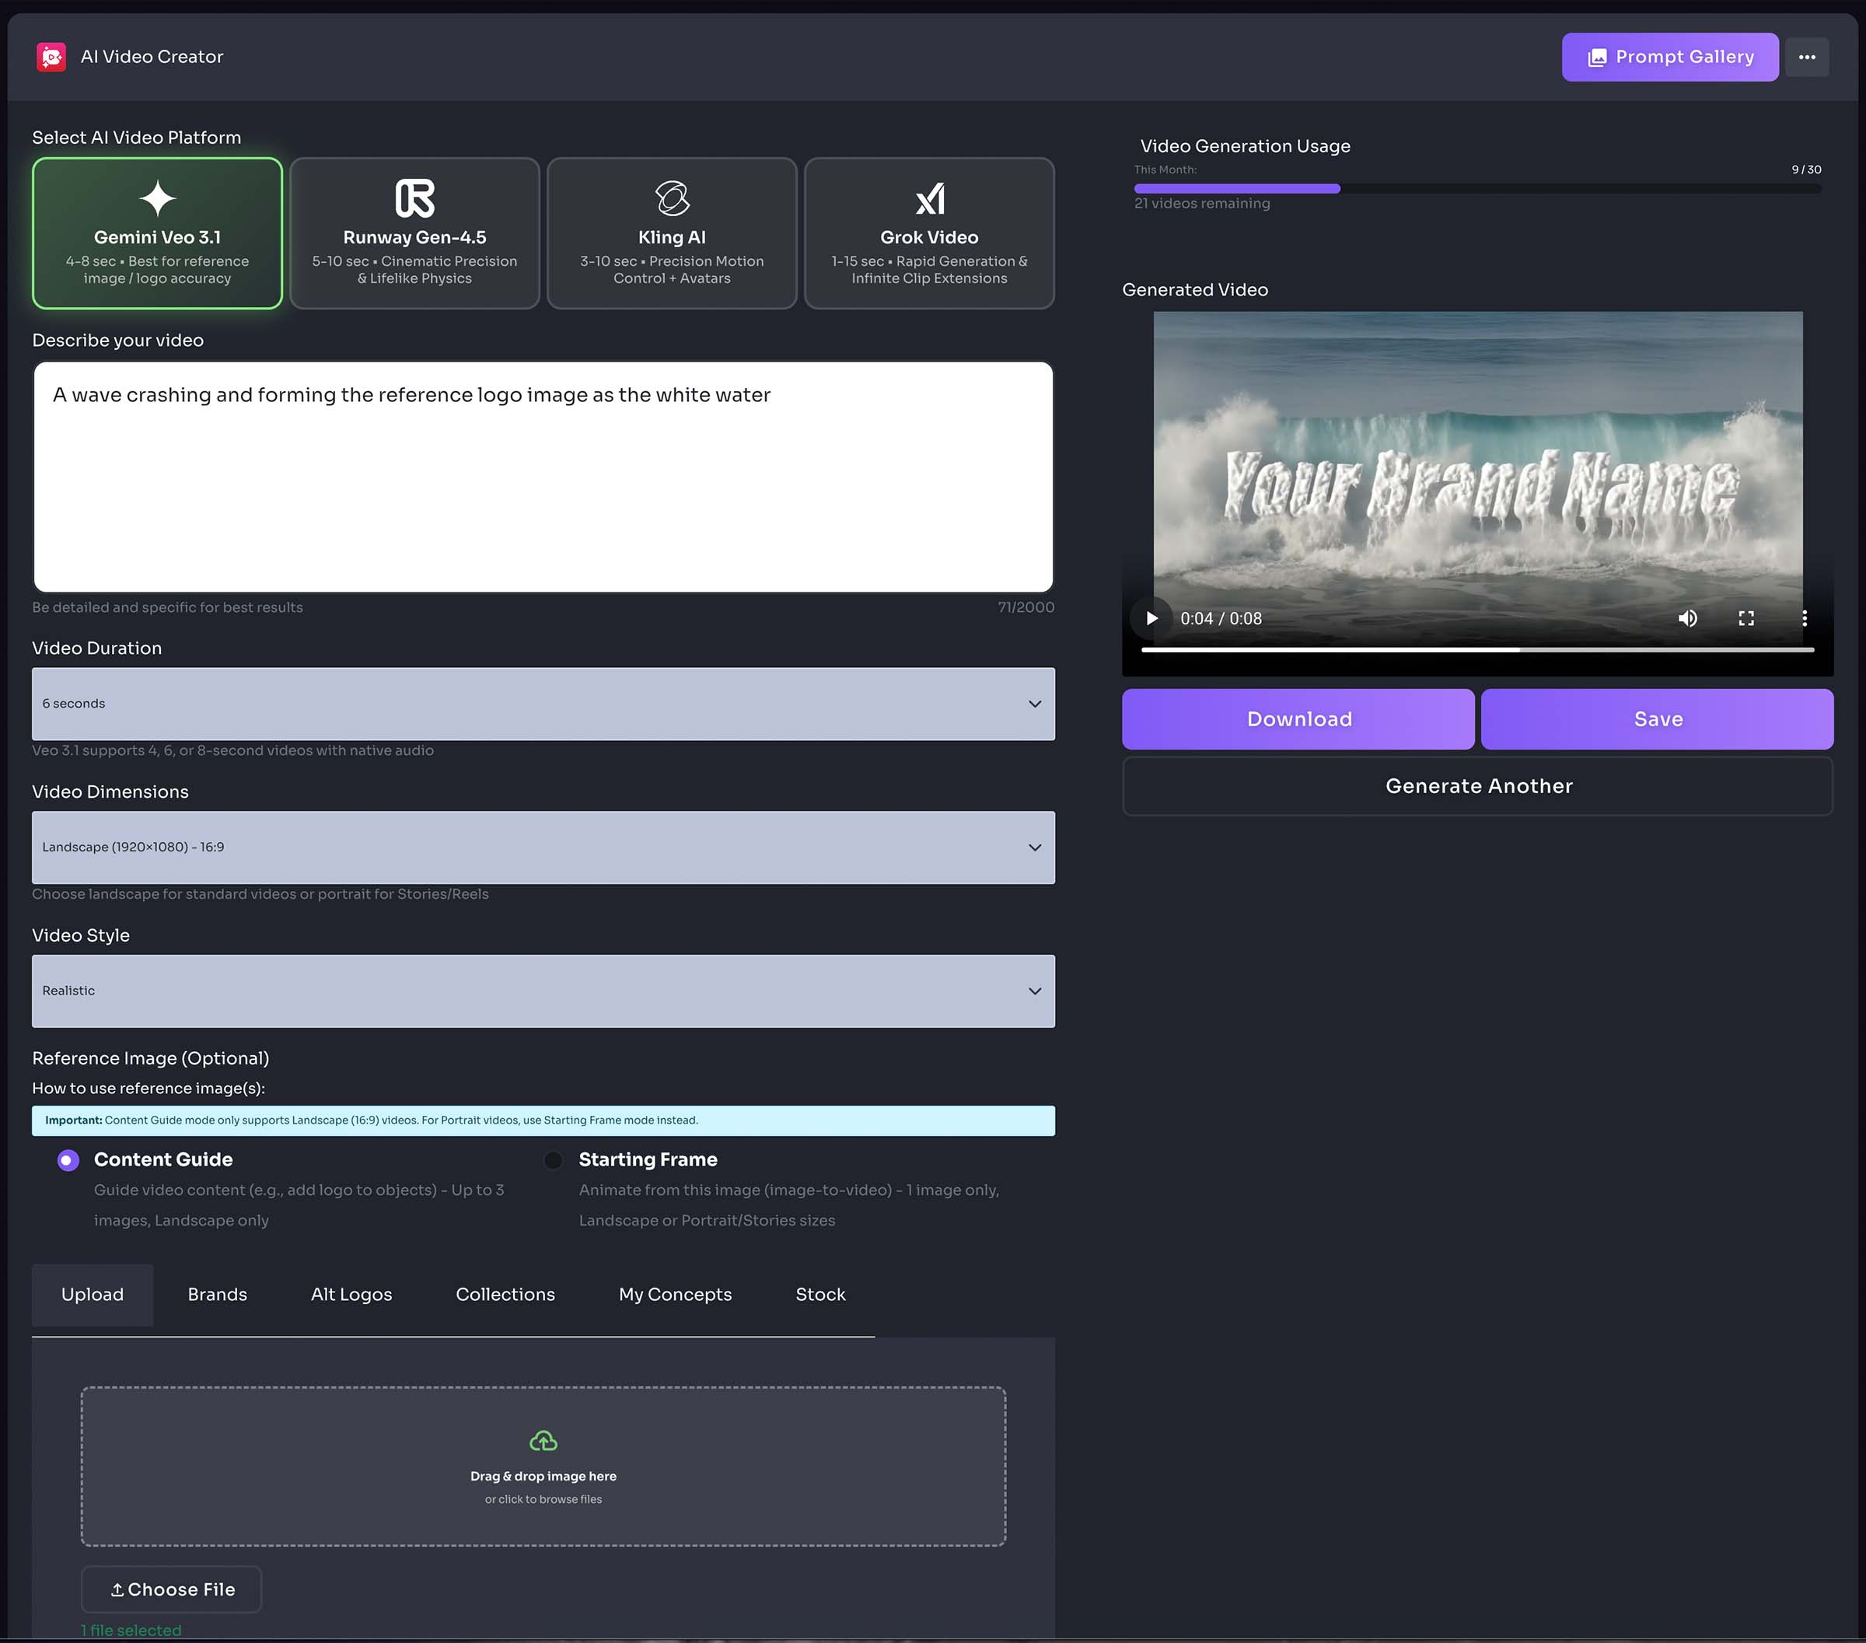Select the Grok Video platform
Viewport: 1866px width, 1643px height.
[928, 232]
